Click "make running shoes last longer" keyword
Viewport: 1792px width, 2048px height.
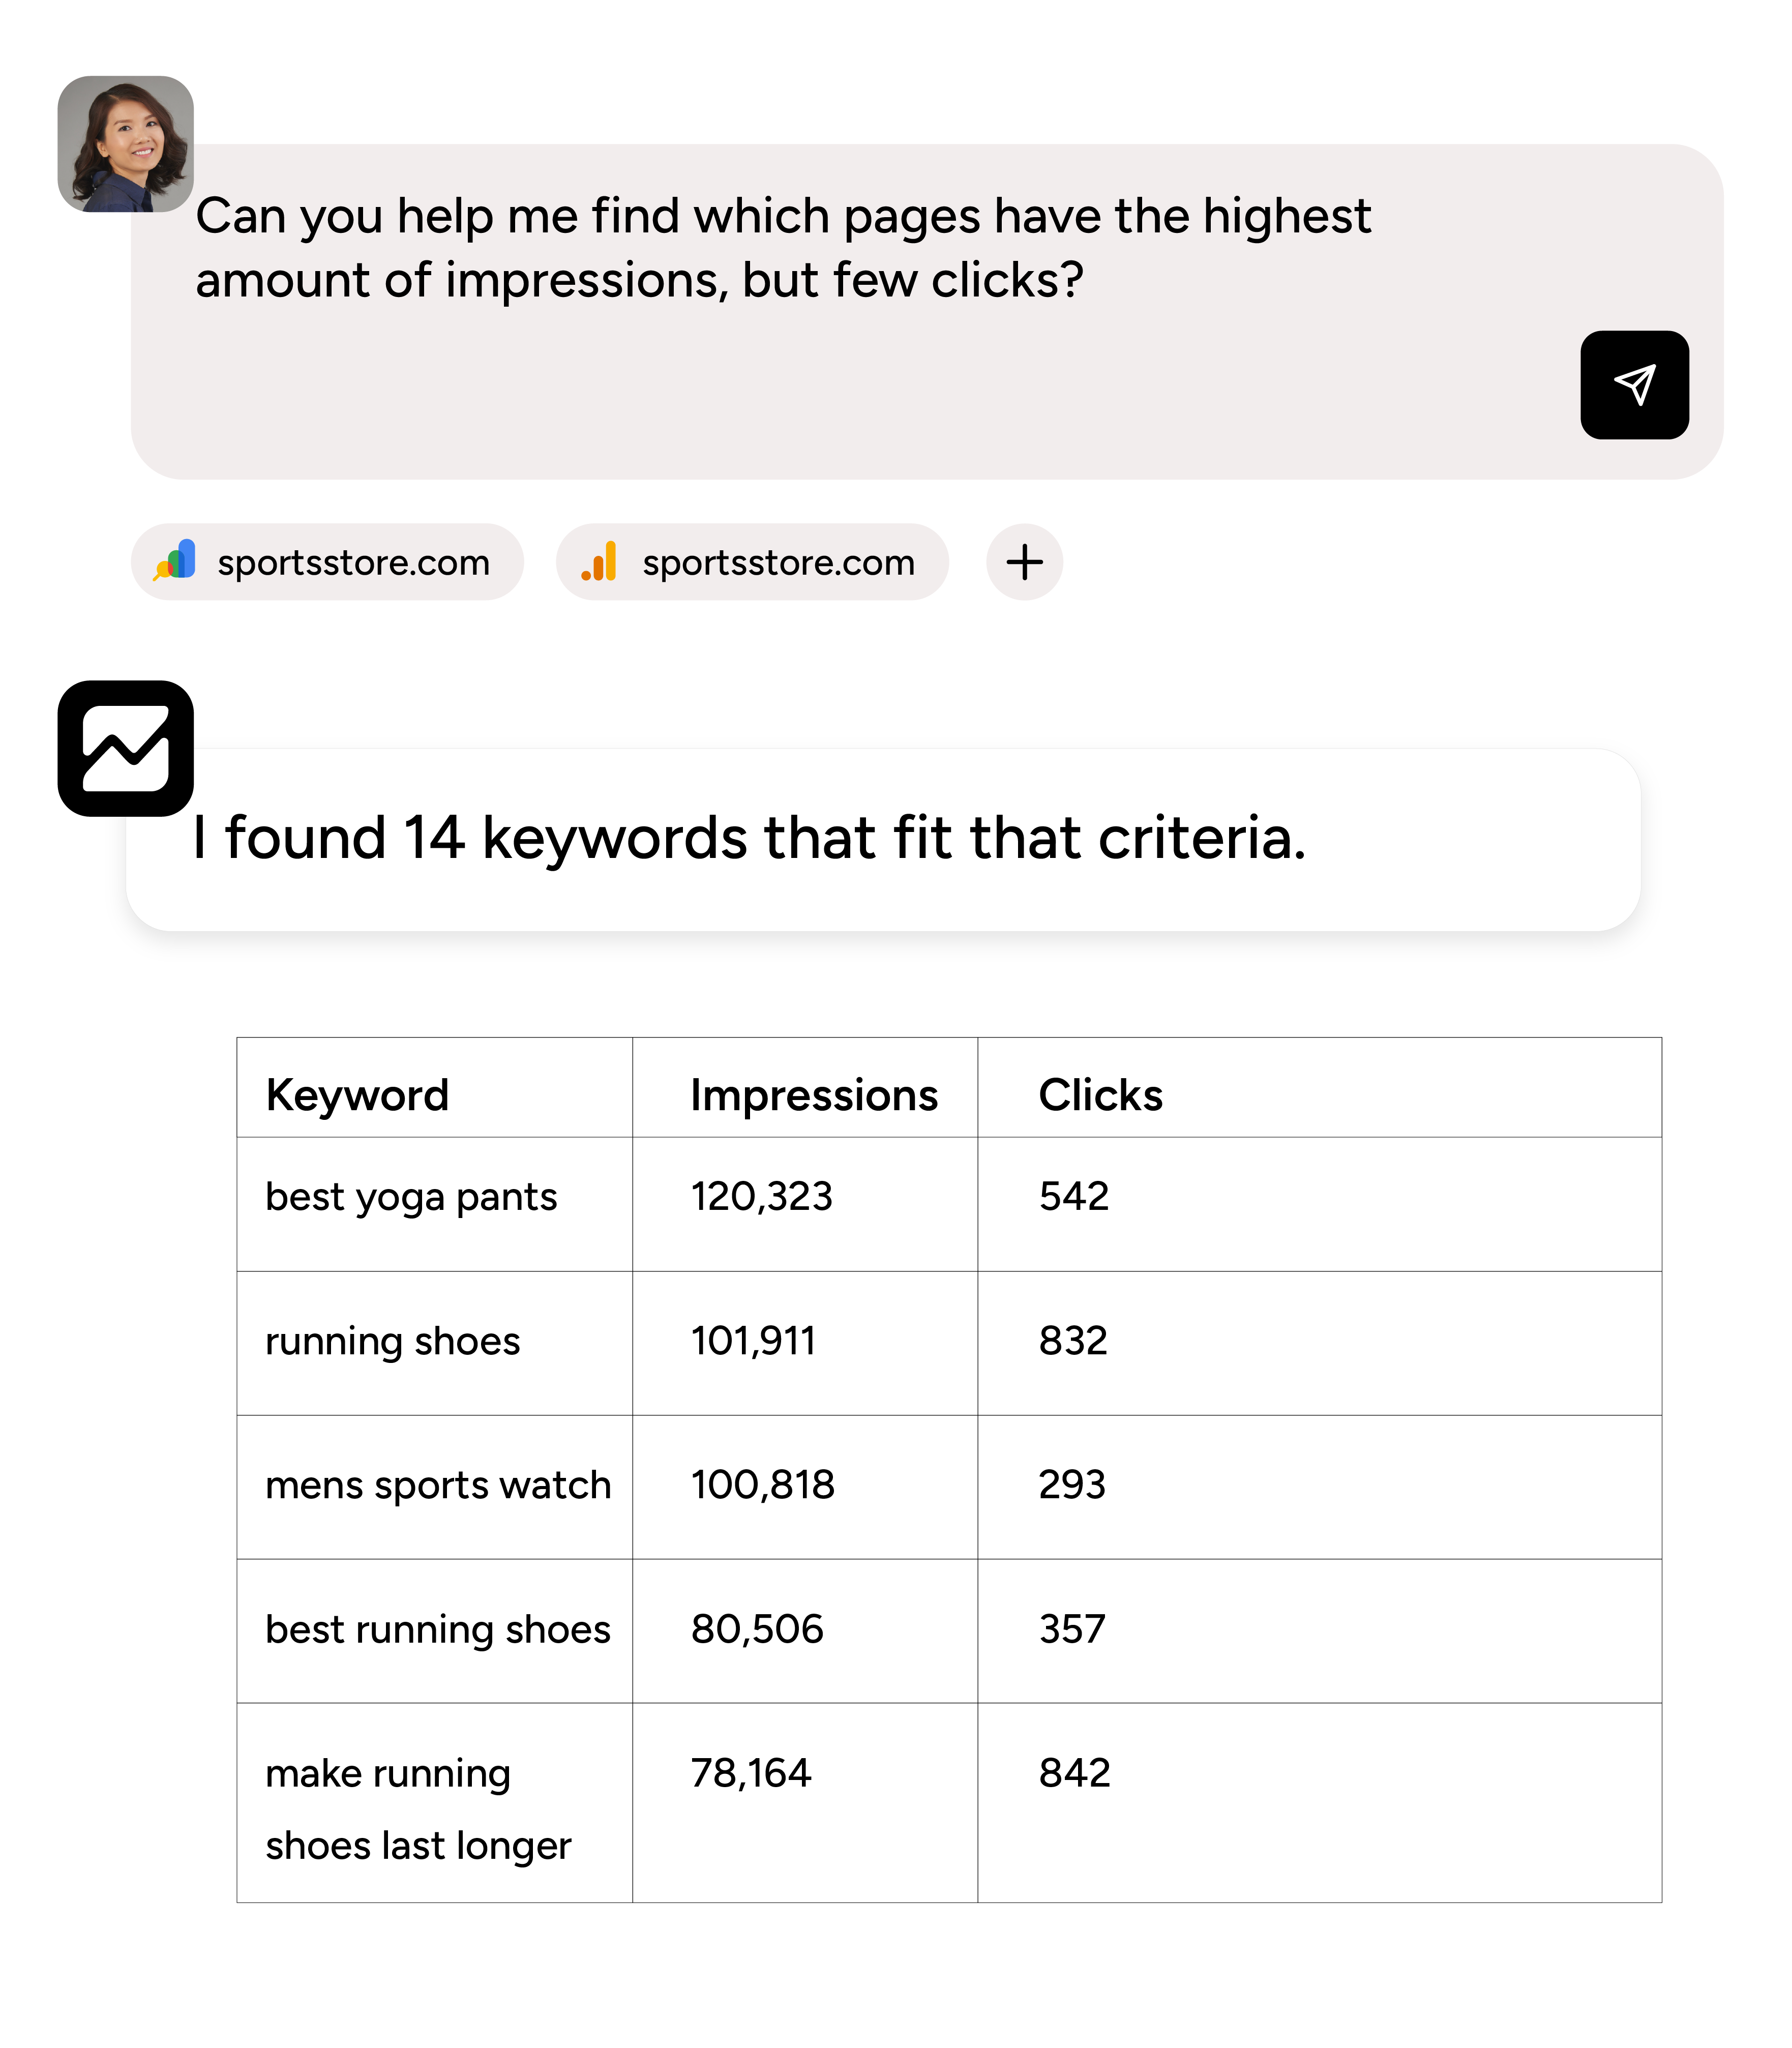click(418, 1808)
